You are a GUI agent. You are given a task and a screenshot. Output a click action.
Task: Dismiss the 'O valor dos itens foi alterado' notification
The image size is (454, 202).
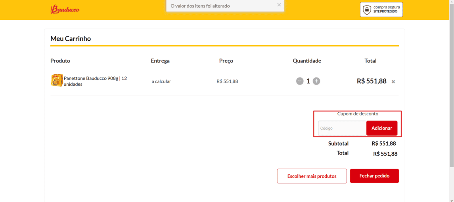279,5
